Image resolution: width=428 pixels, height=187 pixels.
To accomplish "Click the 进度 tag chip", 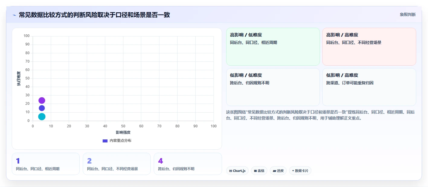I will (x=278, y=171).
